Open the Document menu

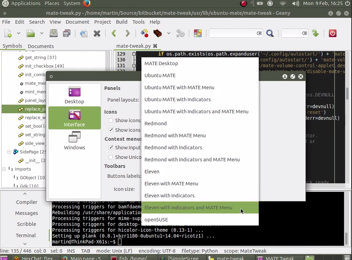point(77,22)
